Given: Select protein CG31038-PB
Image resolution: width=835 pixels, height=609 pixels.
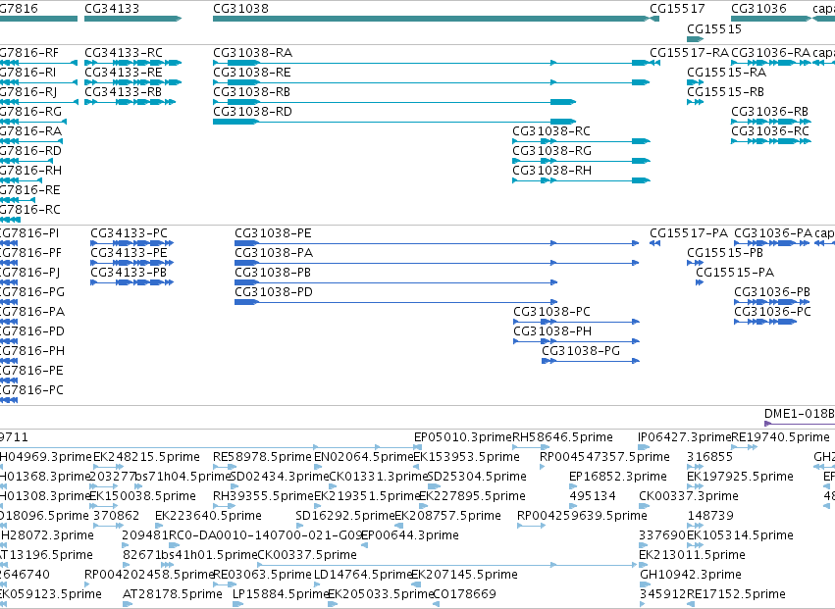Looking at the screenshot, I should tap(396, 282).
